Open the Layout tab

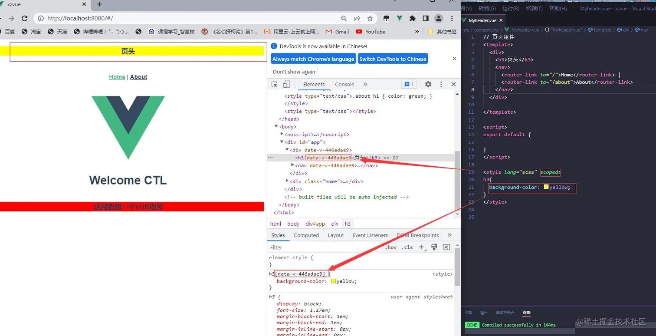[x=336, y=235]
